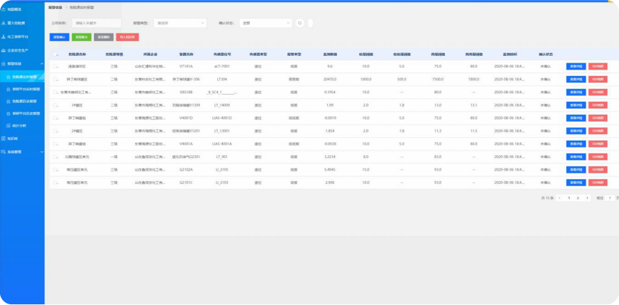Click red GIS map button for LT_14009 row
The width and height of the screenshot is (619, 305).
coord(597,105)
